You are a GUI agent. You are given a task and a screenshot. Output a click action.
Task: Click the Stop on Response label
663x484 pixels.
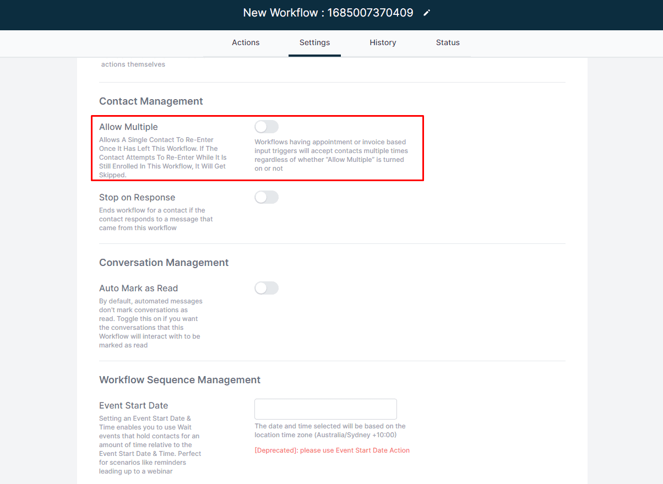pyautogui.click(x=137, y=197)
